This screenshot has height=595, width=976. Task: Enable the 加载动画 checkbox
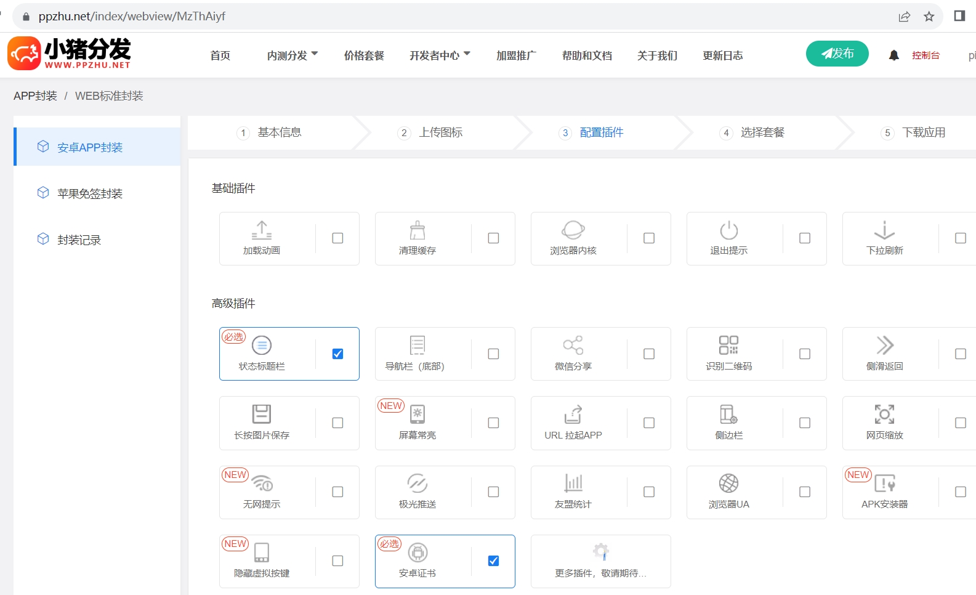click(337, 238)
